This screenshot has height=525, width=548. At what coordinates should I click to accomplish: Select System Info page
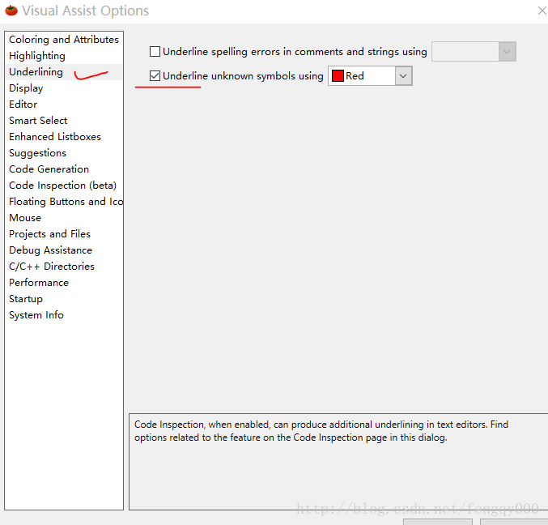[x=64, y=315]
